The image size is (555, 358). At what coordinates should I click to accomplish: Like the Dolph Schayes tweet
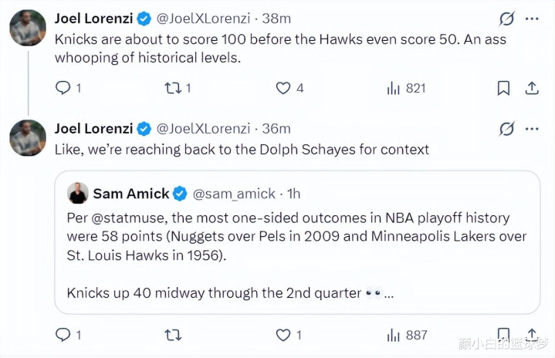coord(289,335)
